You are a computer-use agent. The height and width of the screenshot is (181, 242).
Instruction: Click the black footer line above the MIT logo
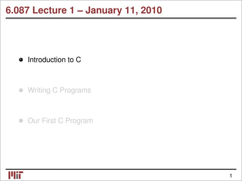pos(121,169)
